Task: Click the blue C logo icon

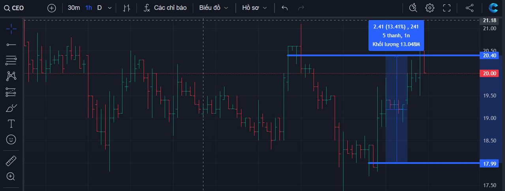Action: point(493,7)
